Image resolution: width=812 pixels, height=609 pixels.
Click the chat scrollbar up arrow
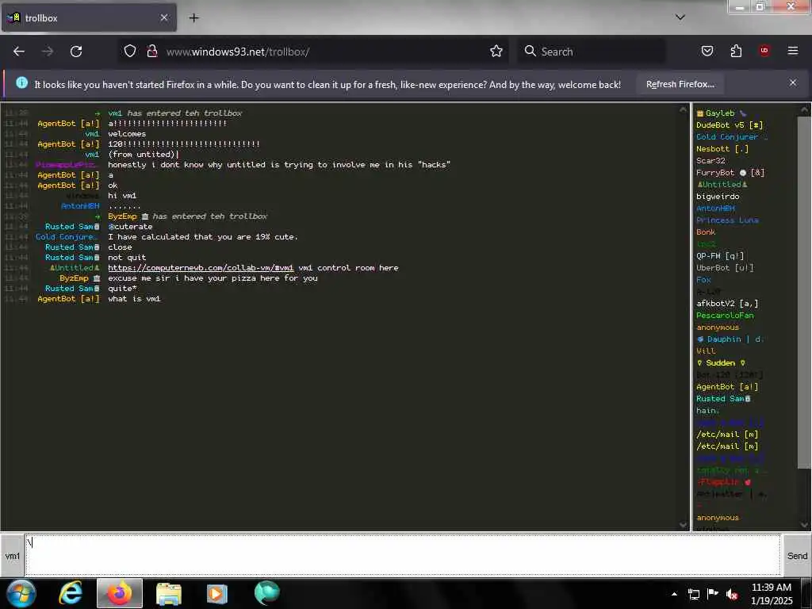[x=683, y=109]
